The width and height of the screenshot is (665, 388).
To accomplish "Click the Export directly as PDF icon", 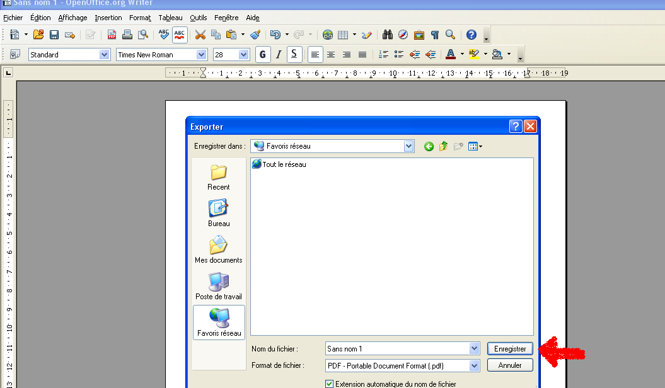I will click(x=112, y=35).
